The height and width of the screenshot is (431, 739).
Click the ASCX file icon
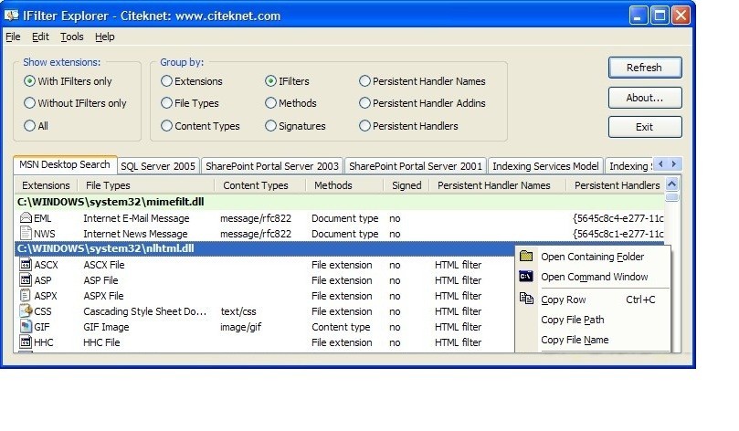pos(25,265)
